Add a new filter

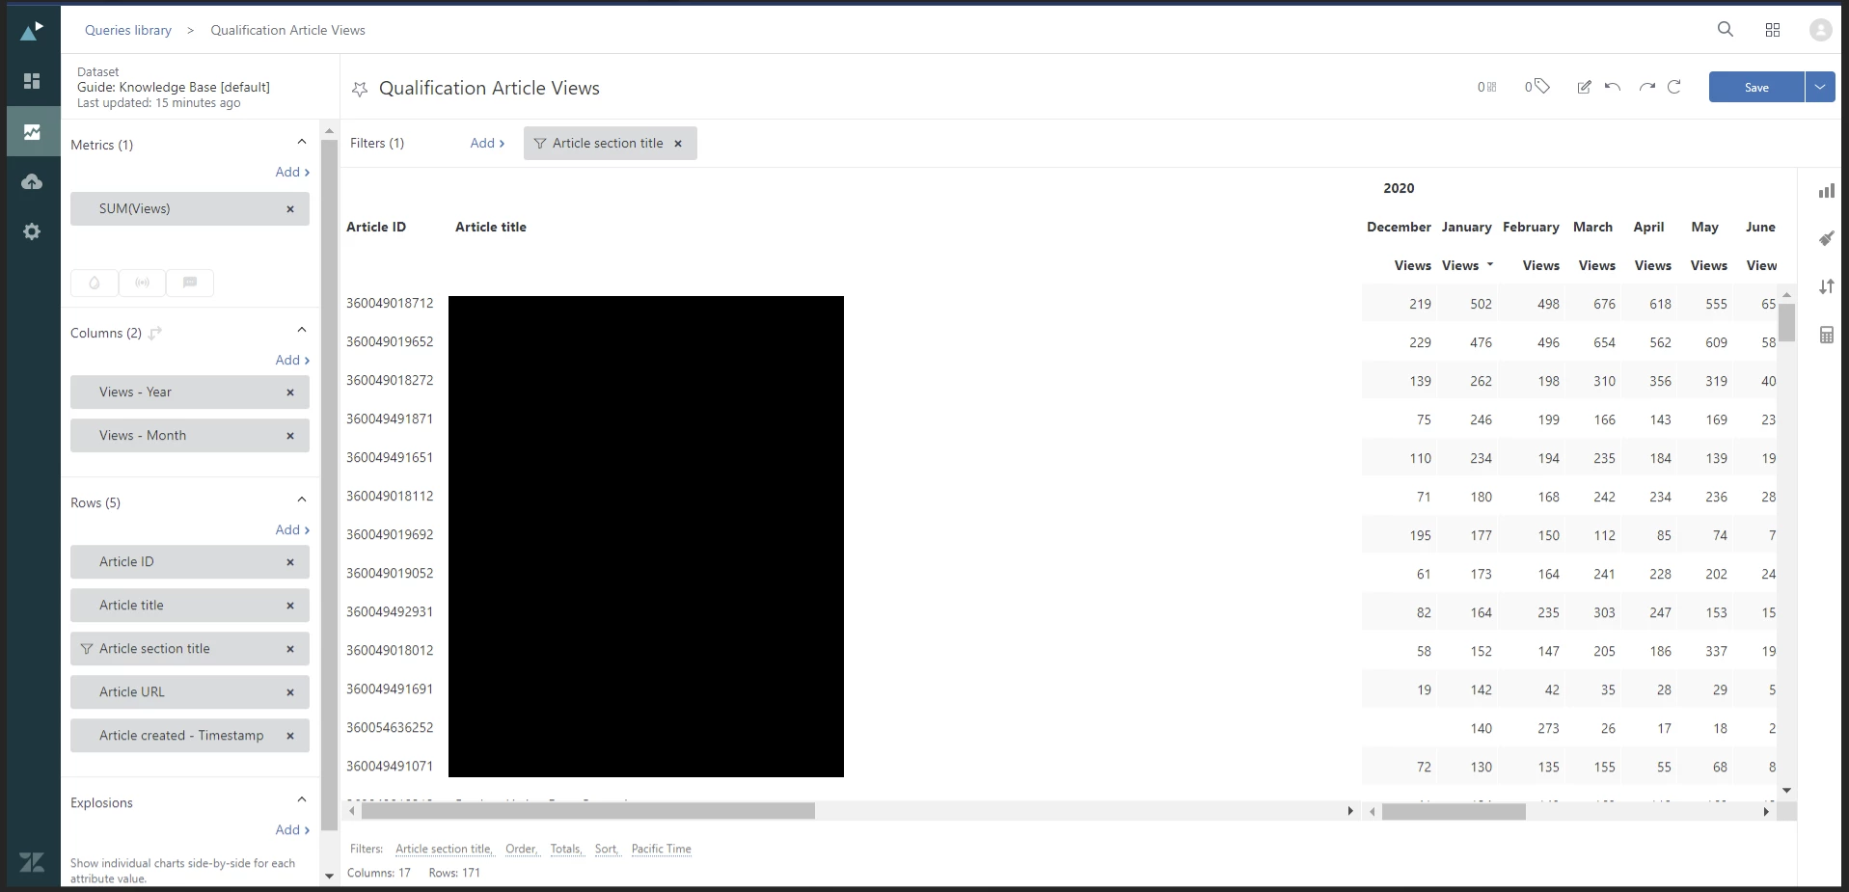click(x=487, y=143)
